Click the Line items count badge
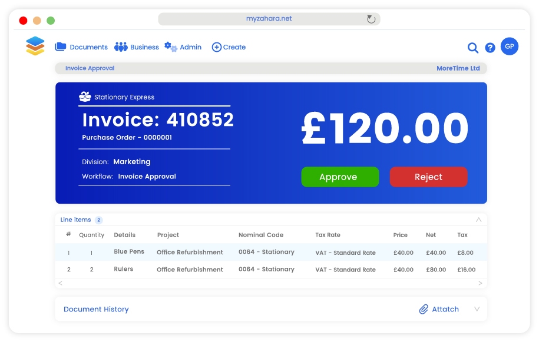The height and width of the screenshot is (342, 539). [x=98, y=220]
